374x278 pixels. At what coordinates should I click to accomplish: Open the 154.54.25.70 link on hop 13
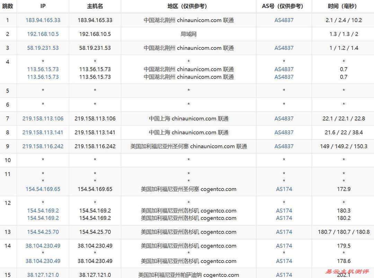click(x=43, y=232)
